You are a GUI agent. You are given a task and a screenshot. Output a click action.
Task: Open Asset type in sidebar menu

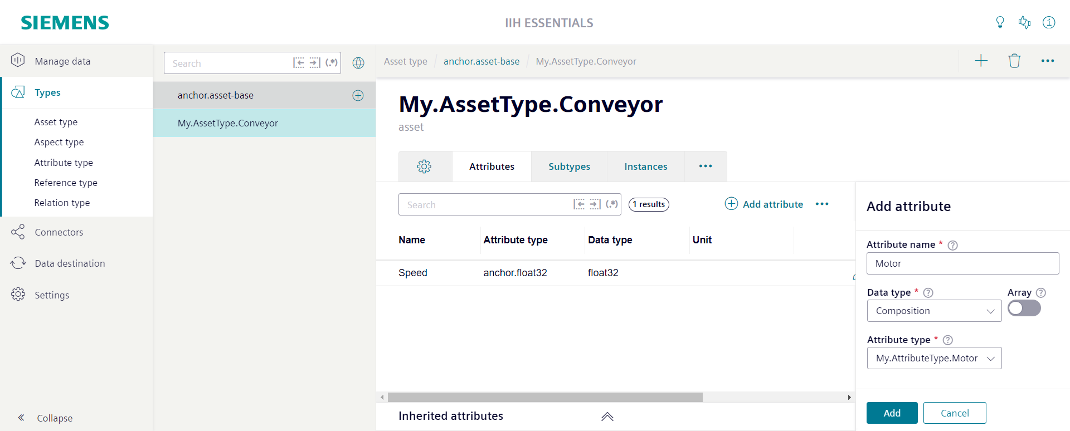pyautogui.click(x=56, y=122)
